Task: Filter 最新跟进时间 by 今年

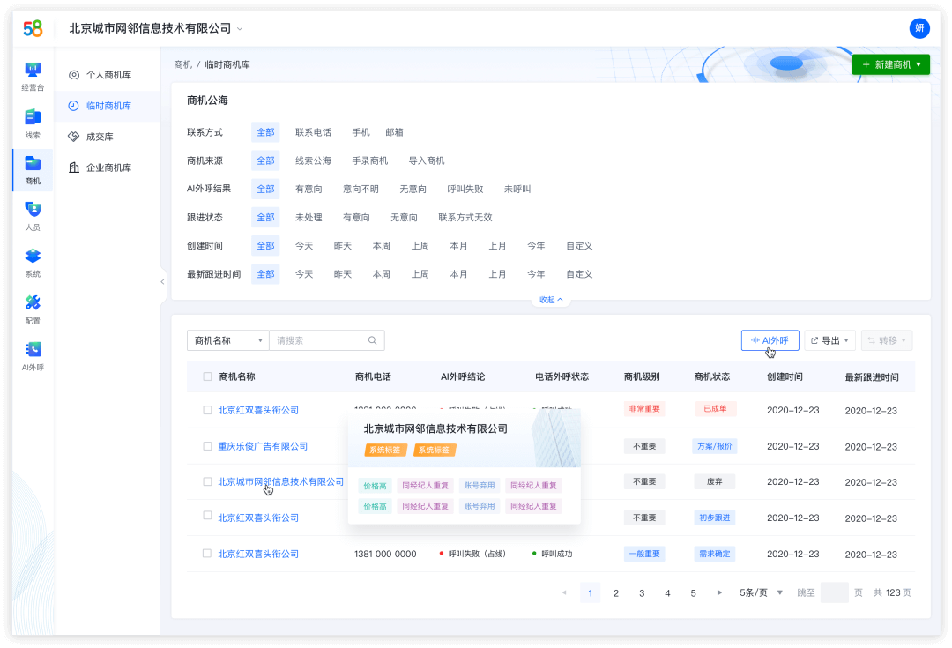Action: click(x=536, y=274)
